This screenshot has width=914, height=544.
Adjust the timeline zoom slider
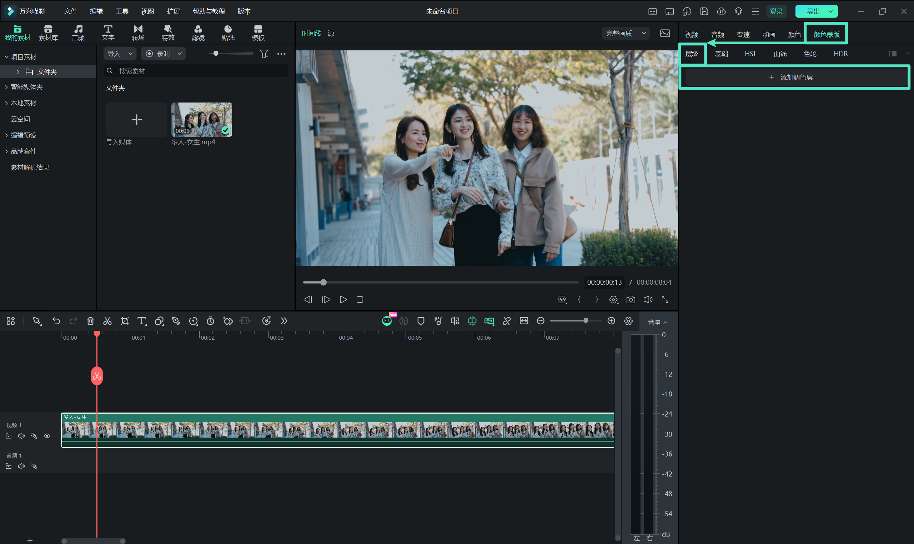576,321
